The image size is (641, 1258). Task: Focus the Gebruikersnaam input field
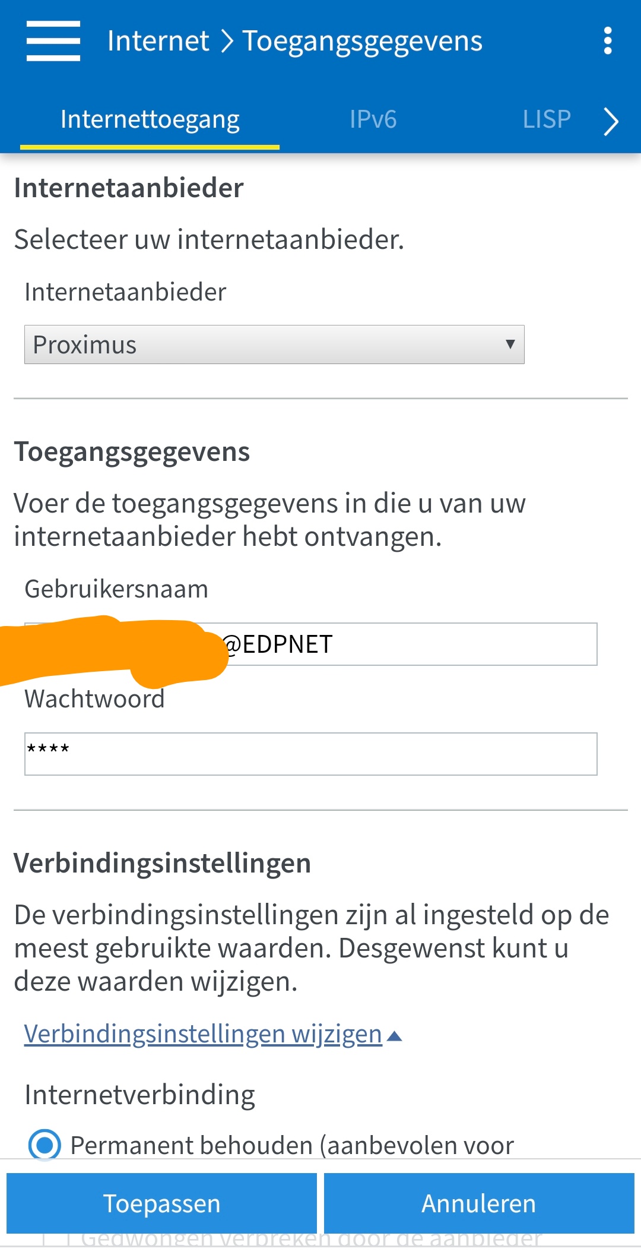click(x=410, y=644)
